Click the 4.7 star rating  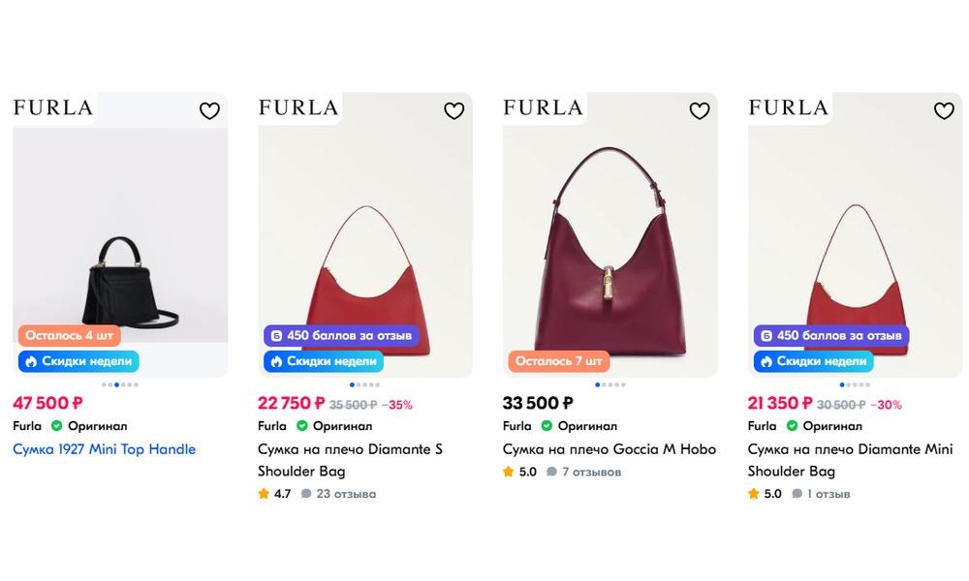pos(274,494)
